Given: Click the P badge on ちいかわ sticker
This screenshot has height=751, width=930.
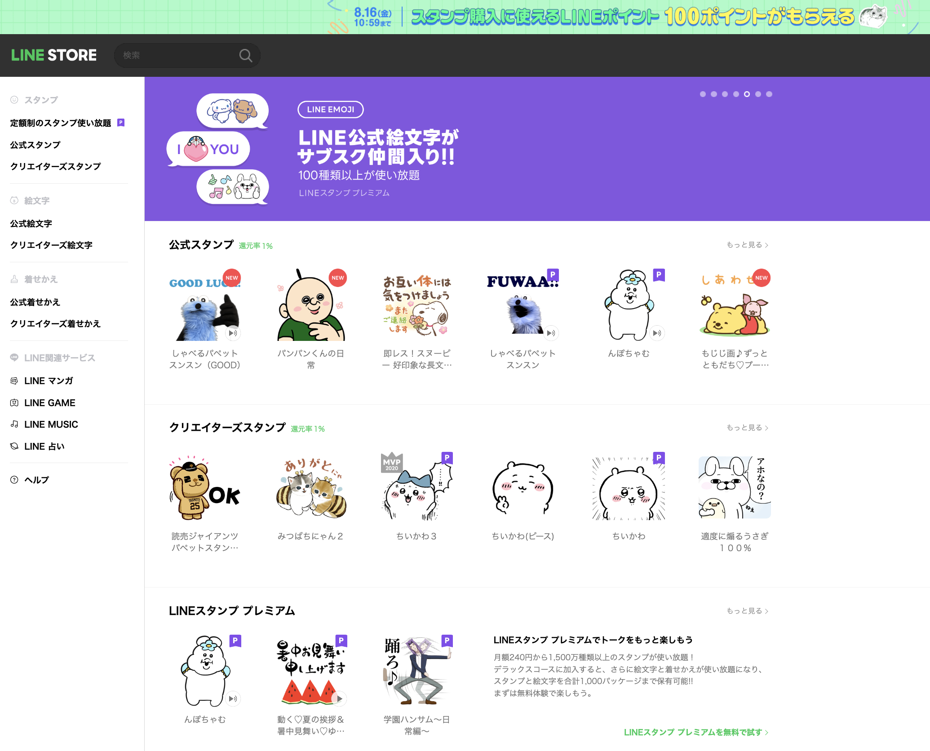Looking at the screenshot, I should click(x=659, y=458).
